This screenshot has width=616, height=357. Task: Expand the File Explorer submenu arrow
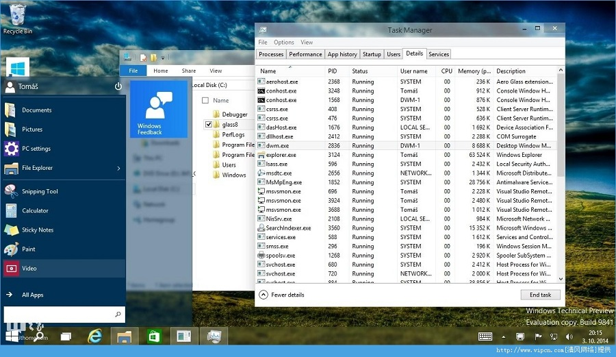click(x=118, y=169)
